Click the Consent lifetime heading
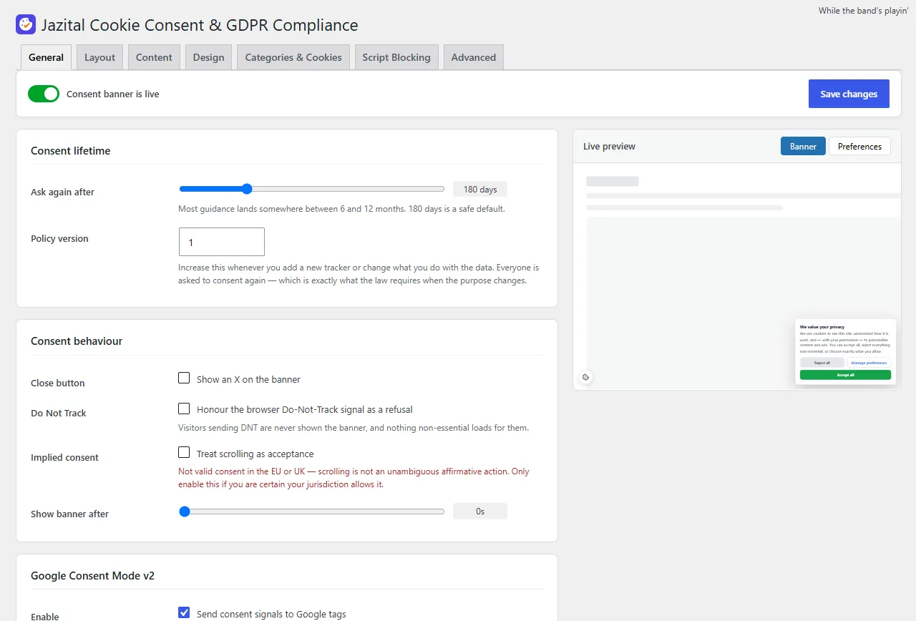This screenshot has height=621, width=916. pos(71,151)
